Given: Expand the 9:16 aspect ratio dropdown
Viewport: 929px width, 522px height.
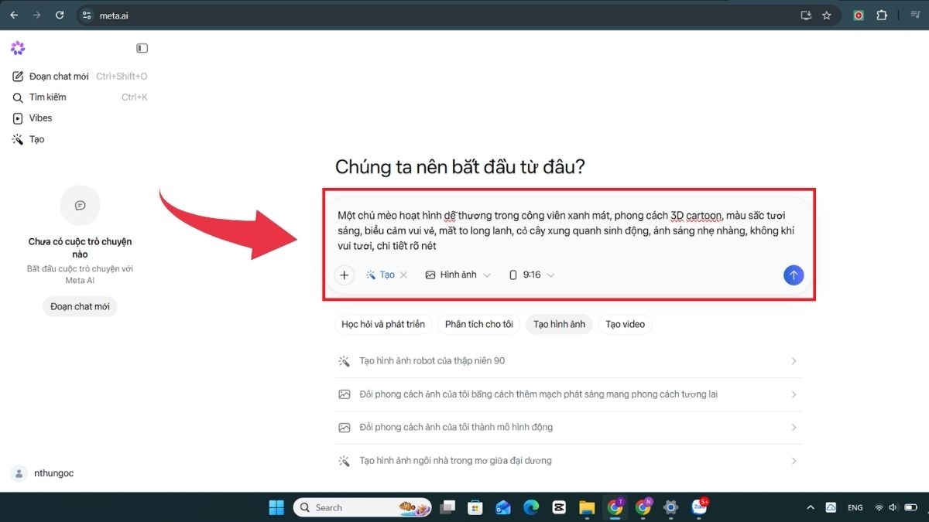Looking at the screenshot, I should coord(550,275).
